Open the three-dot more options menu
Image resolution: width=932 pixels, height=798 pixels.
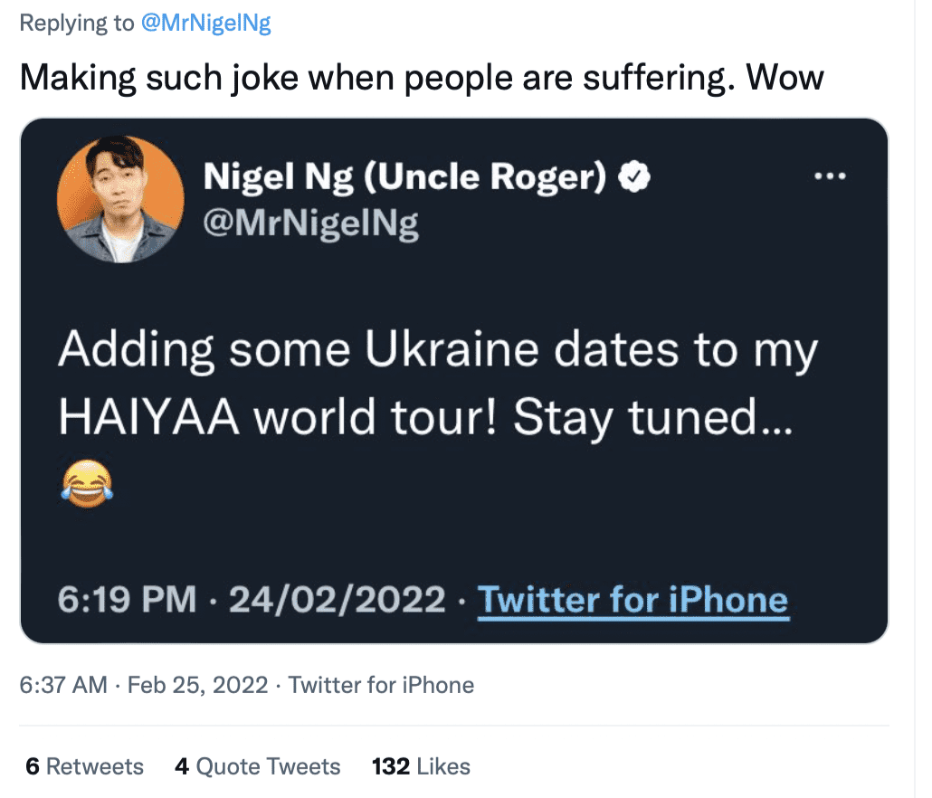pyautogui.click(x=831, y=177)
